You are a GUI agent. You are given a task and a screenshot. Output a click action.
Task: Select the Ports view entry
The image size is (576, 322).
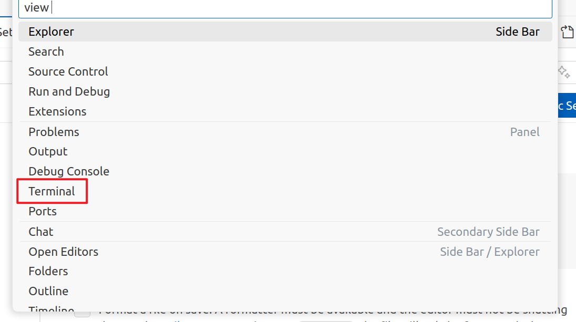[285, 212]
